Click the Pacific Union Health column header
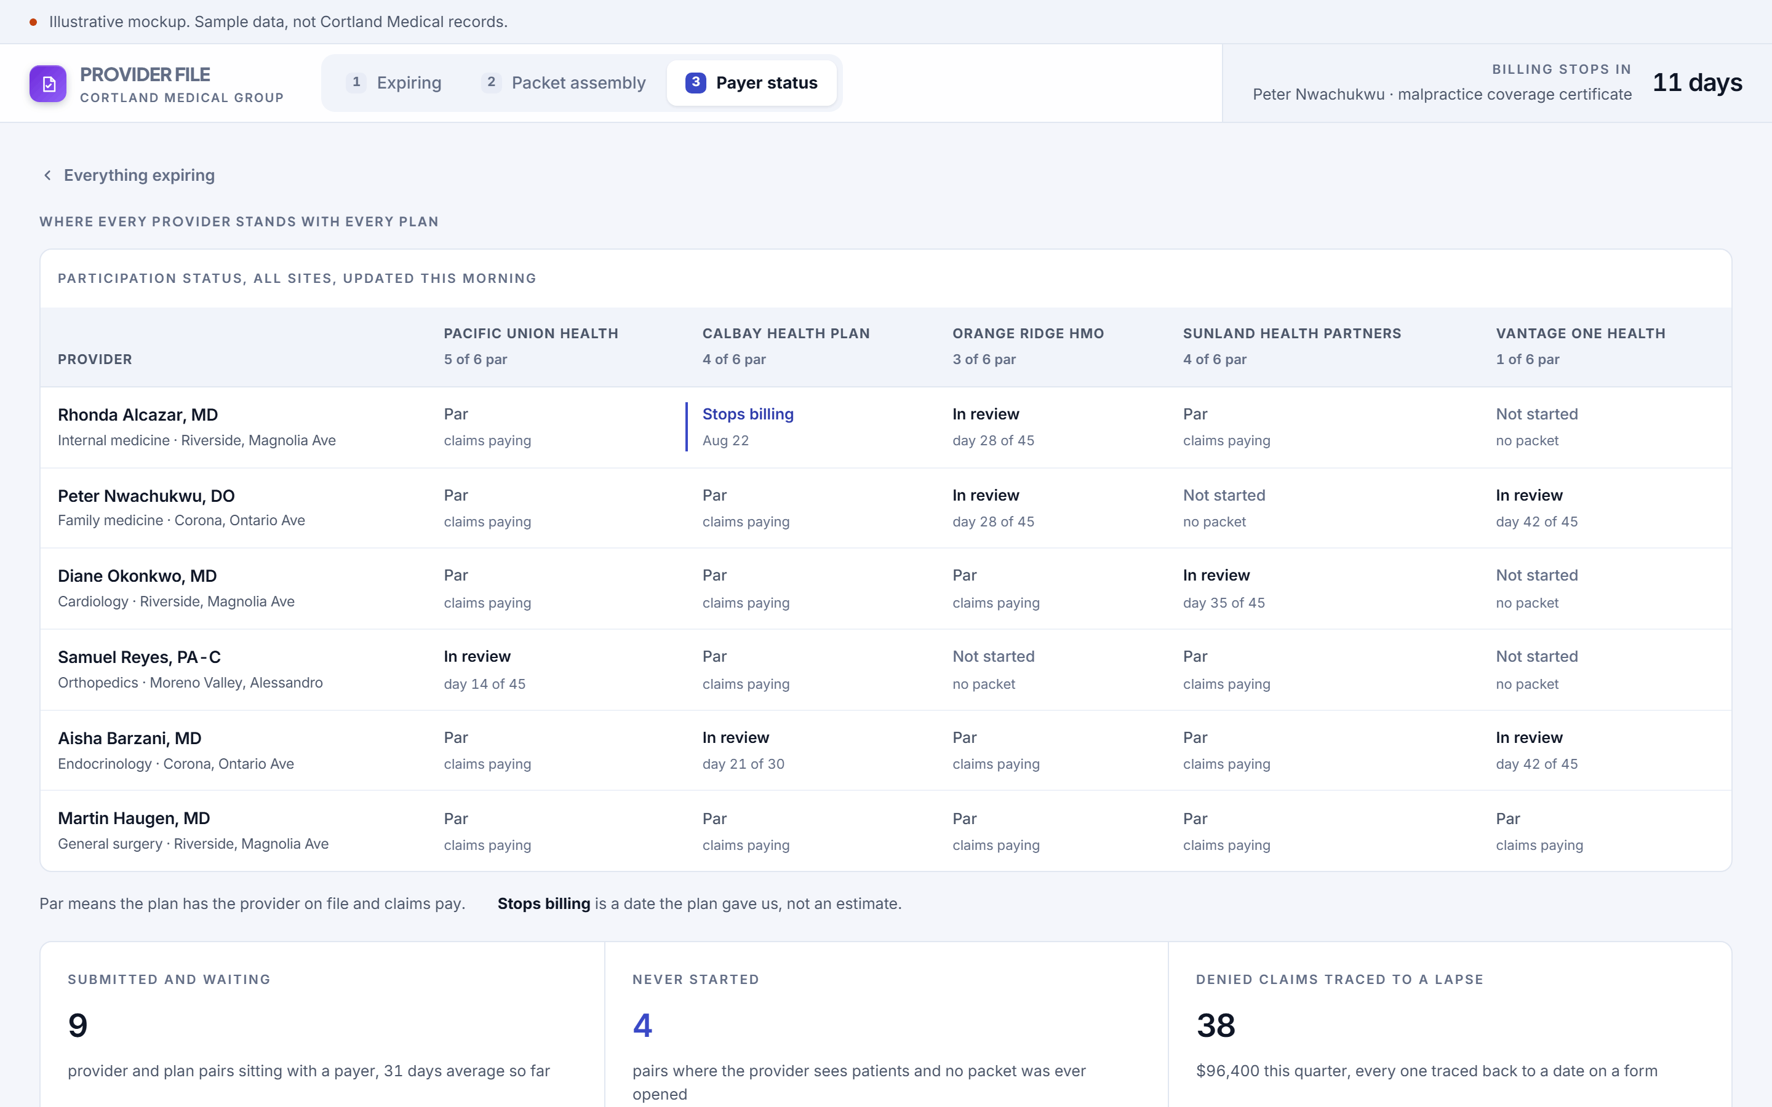 coord(531,333)
